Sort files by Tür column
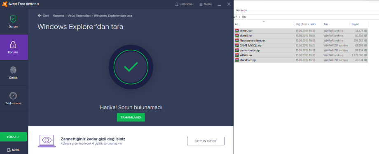Viewport: 379px width, 154px height. 325,24
